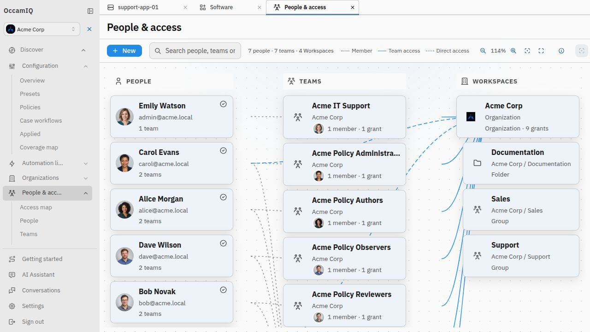The height and width of the screenshot is (332, 590).
Task: Click the Acme Policy Authors team icon
Action: pyautogui.click(x=298, y=211)
